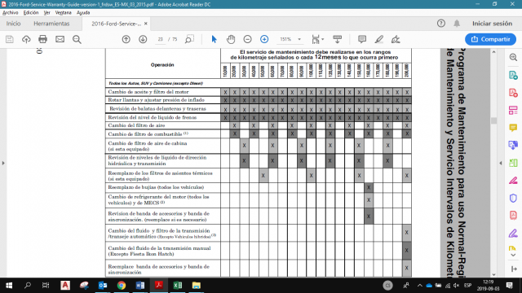Screen dimensions: 522x293
Task: Click the page number input field
Action: pos(161,39)
